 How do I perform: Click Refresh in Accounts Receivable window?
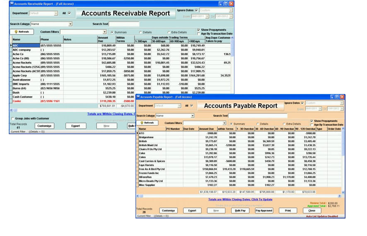[22, 31]
